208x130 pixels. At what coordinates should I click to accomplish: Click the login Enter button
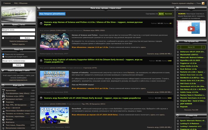[x=27, y=38]
